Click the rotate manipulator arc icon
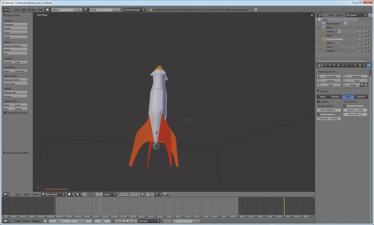 pyautogui.click(x=97, y=194)
